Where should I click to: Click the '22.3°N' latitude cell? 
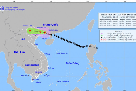[x=109, y=25]
